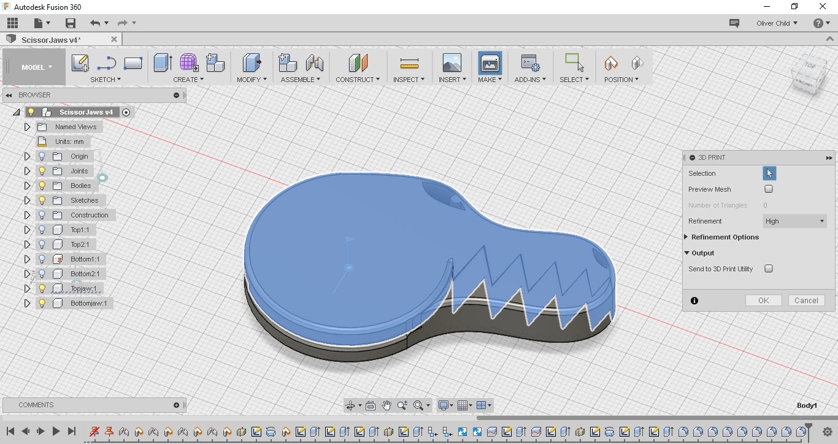Click the 3D Print Make icon
Screen dimensions: 838x444
tap(490, 63)
